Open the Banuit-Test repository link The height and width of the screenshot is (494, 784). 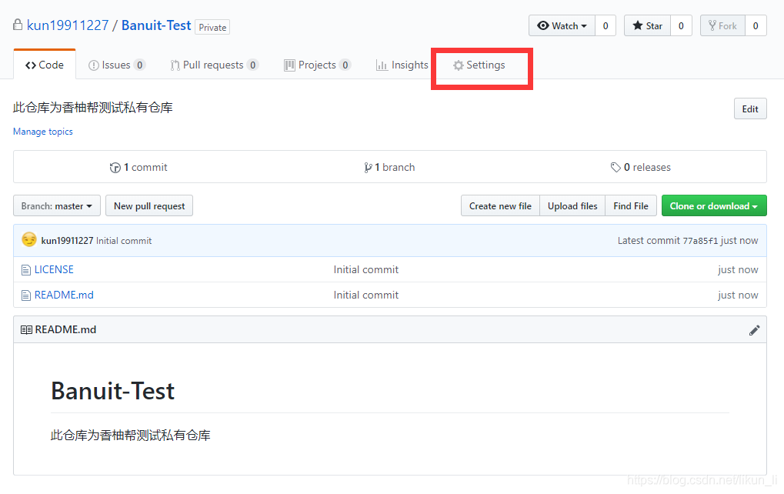156,25
